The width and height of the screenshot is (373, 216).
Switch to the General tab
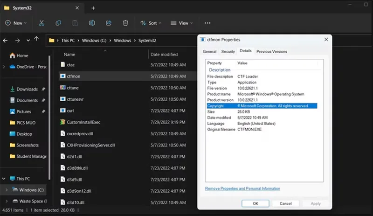(209, 52)
